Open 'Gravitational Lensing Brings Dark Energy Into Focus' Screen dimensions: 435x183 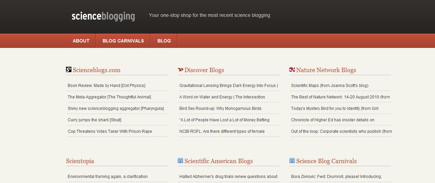229,86
